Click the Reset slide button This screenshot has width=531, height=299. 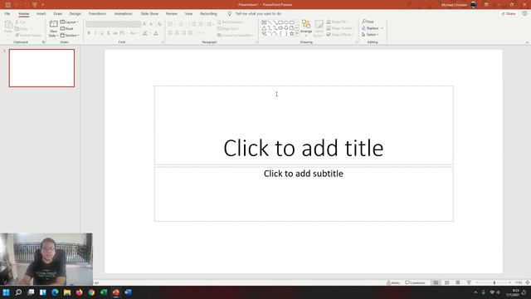pyautogui.click(x=67, y=28)
